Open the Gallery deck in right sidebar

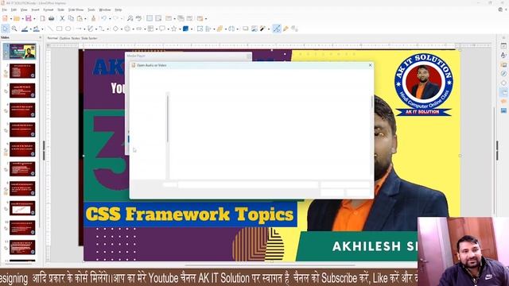503,65
